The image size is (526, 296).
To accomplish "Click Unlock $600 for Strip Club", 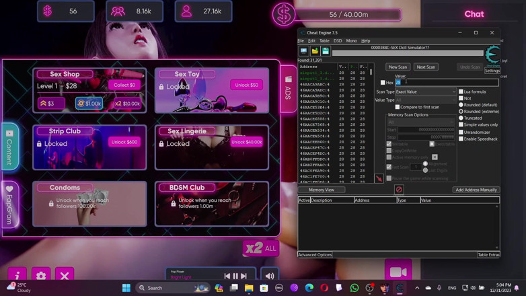I will pyautogui.click(x=124, y=142).
